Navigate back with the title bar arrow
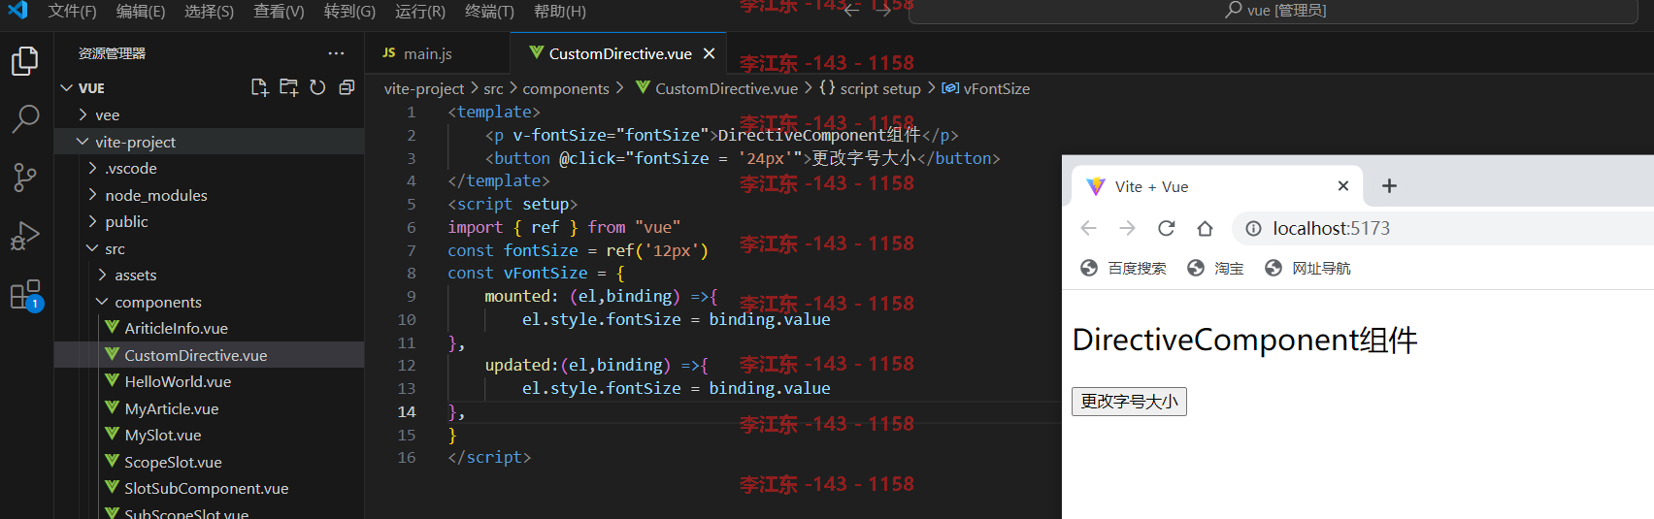 (851, 11)
